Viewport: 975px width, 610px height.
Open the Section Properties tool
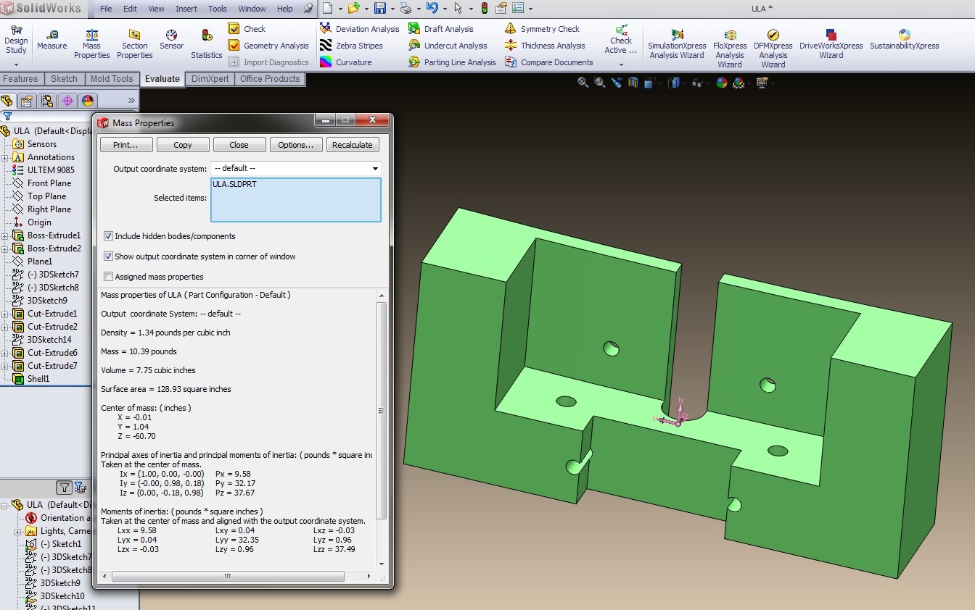click(x=135, y=44)
